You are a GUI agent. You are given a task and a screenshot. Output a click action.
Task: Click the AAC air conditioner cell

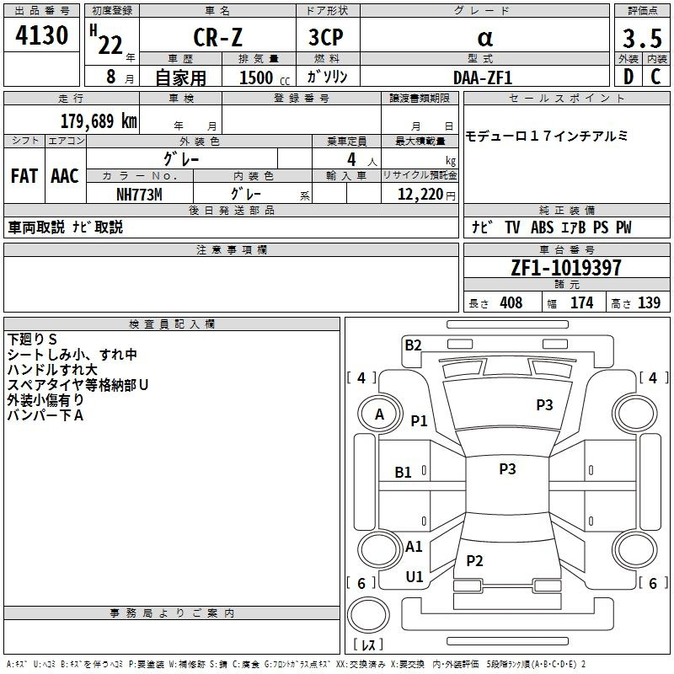point(65,176)
